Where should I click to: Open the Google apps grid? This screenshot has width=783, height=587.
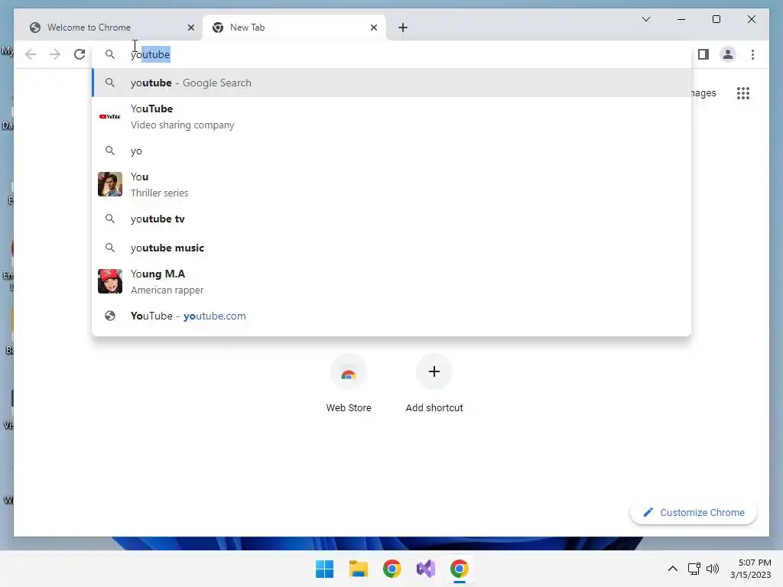(x=743, y=93)
